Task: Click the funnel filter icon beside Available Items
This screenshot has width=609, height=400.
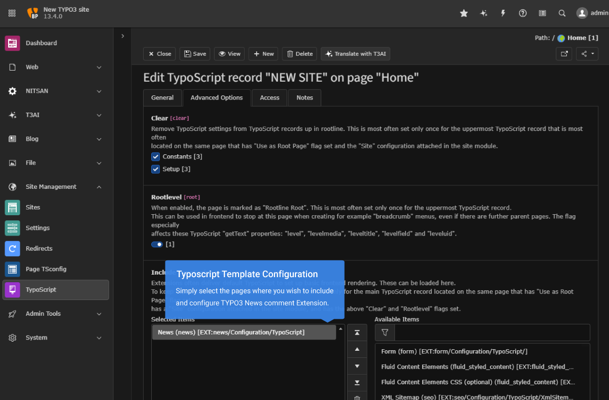Action: 385,332
